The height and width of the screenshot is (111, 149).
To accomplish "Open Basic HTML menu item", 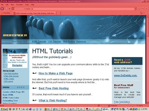I will click(8, 95).
